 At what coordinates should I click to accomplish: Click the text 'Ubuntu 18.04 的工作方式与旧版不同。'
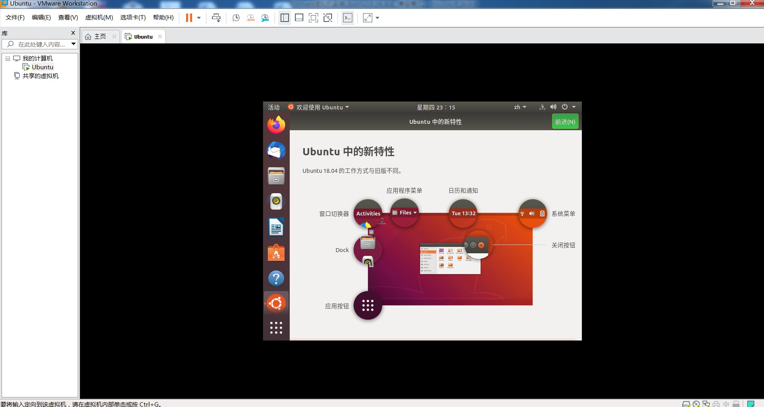pyautogui.click(x=353, y=171)
